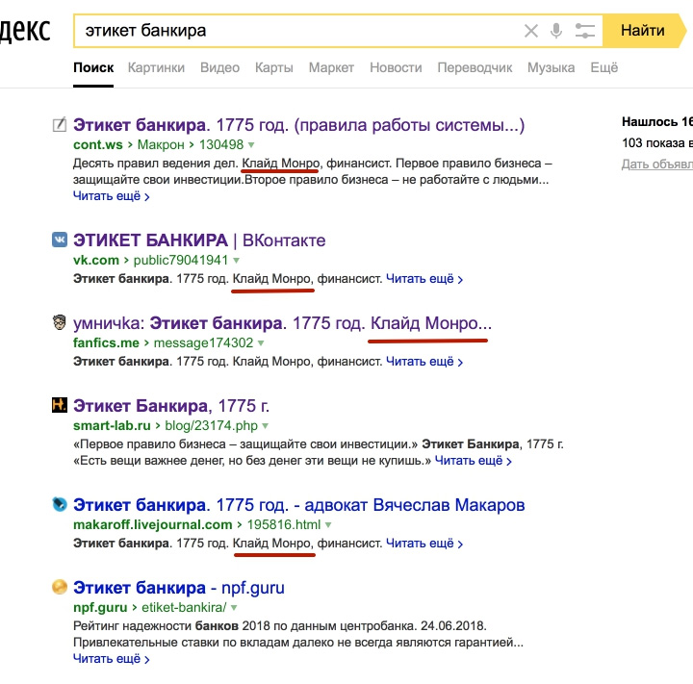Click the smart-lab.ru result favicon
Screen dimensions: 693x684
pyautogui.click(x=60, y=405)
